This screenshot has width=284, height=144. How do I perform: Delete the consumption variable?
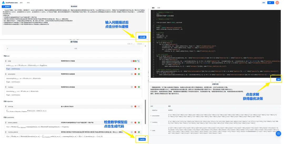pos(135,74)
